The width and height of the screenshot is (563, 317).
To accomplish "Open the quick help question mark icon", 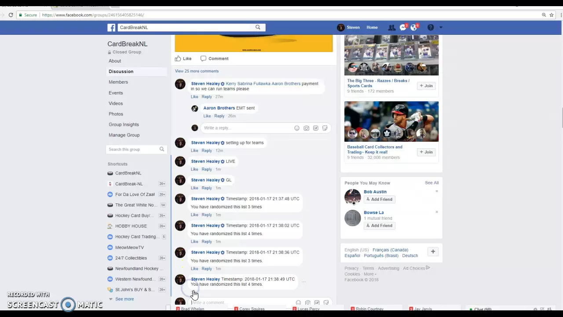I will point(431,27).
